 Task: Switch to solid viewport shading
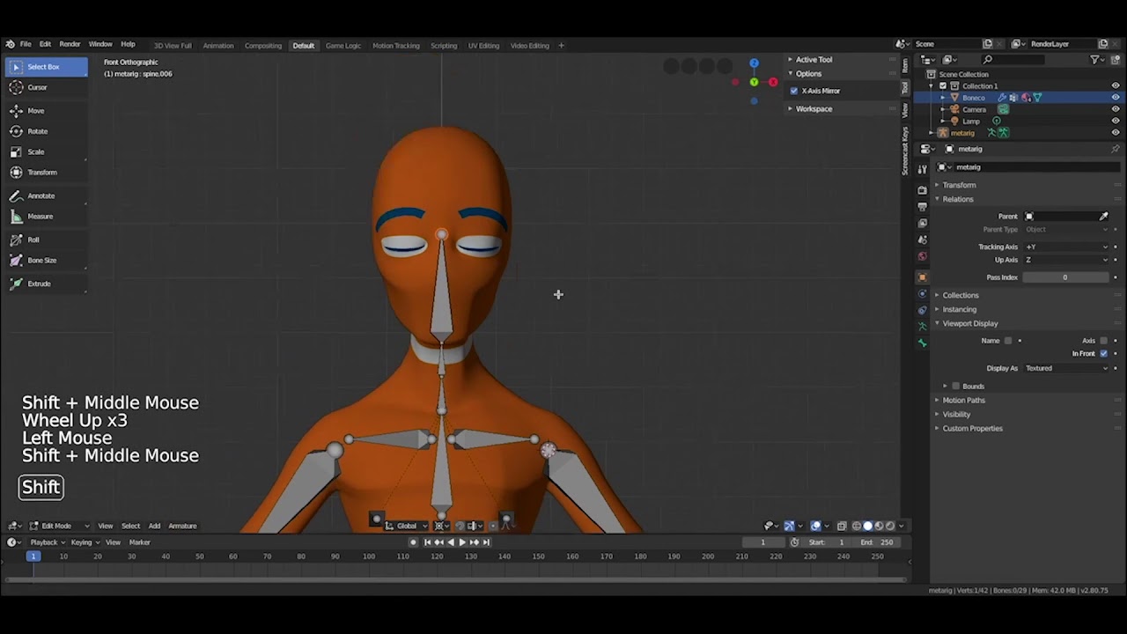click(x=867, y=526)
